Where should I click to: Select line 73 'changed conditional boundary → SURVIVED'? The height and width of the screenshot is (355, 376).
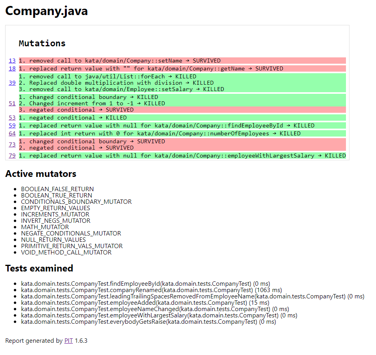coord(182,141)
